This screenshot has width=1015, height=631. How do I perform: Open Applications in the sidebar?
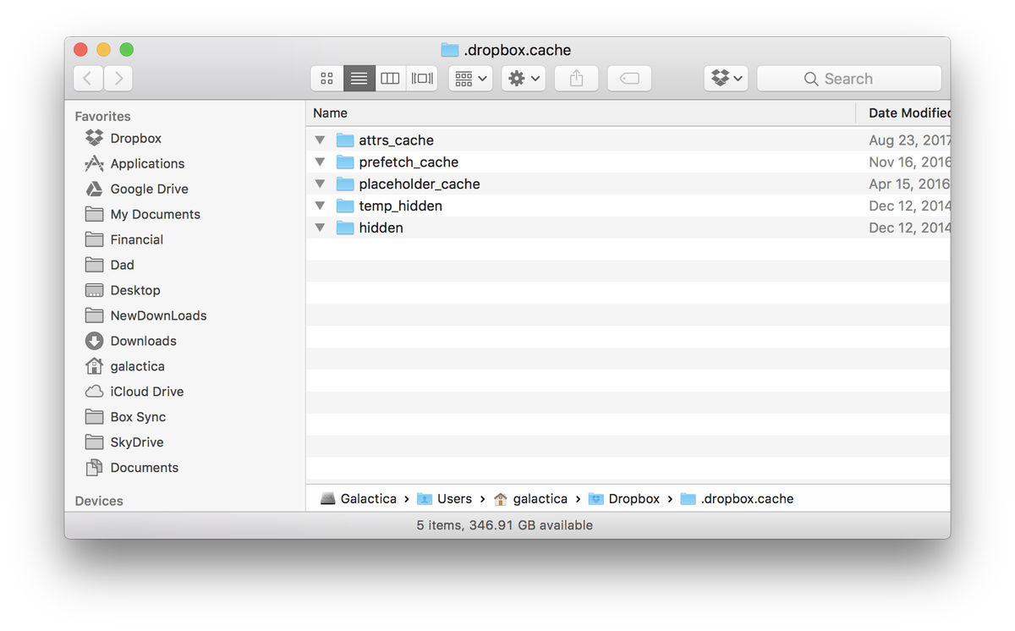tap(147, 163)
